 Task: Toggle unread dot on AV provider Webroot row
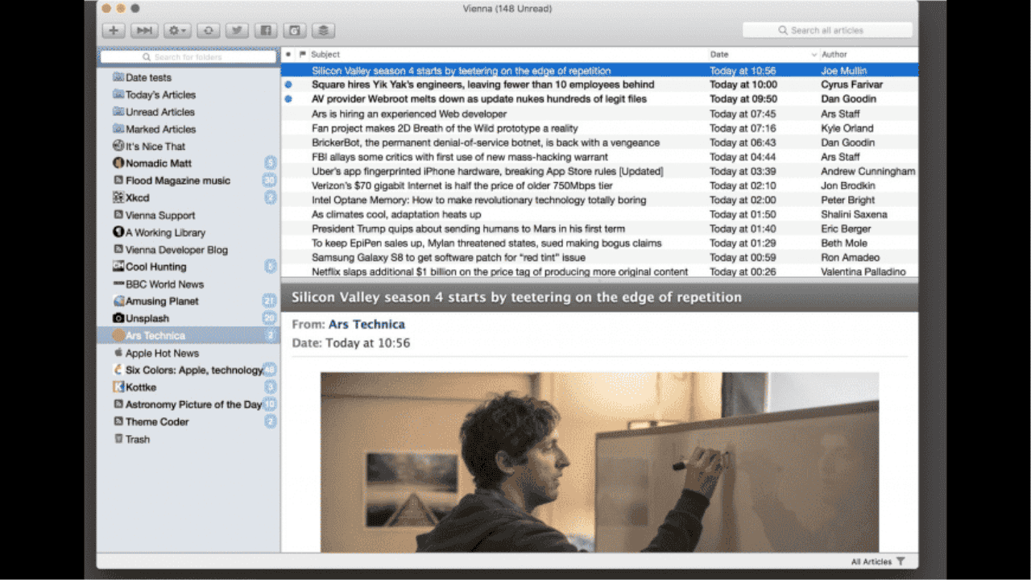pos(288,99)
